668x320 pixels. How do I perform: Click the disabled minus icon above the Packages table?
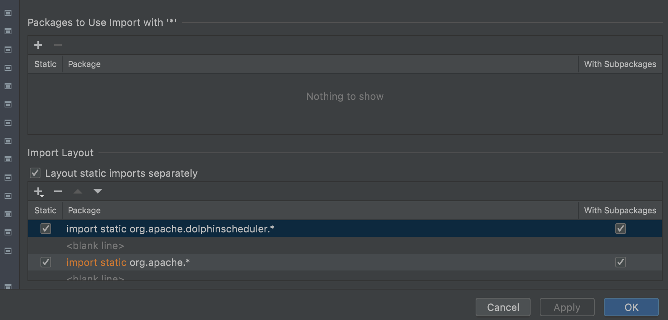tap(58, 45)
